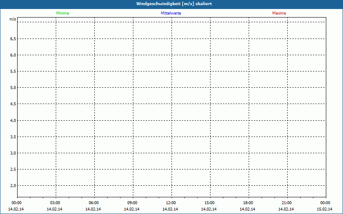Select the 6,0 y-axis value
The height and width of the screenshot is (214, 343).
tap(13, 55)
